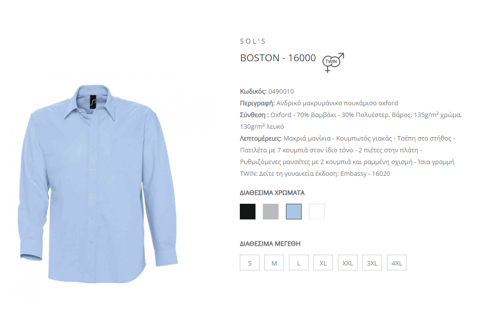Open the blue shirt product image
This screenshot has height=336, width=486.
(98, 184)
